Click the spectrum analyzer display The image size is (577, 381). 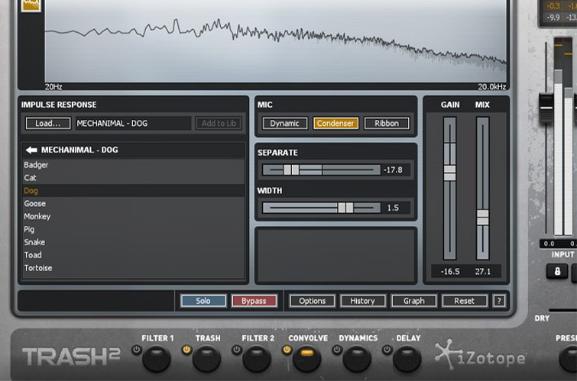coord(276,41)
